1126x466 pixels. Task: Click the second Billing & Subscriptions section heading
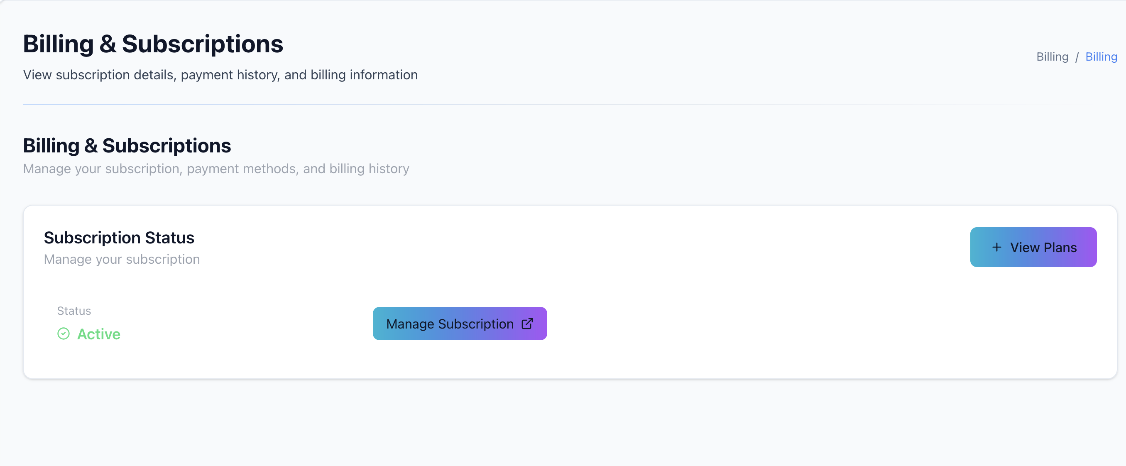point(127,145)
